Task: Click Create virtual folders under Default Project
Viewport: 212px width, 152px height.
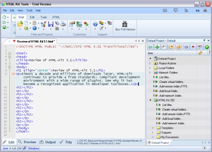Action: click(x=172, y=82)
